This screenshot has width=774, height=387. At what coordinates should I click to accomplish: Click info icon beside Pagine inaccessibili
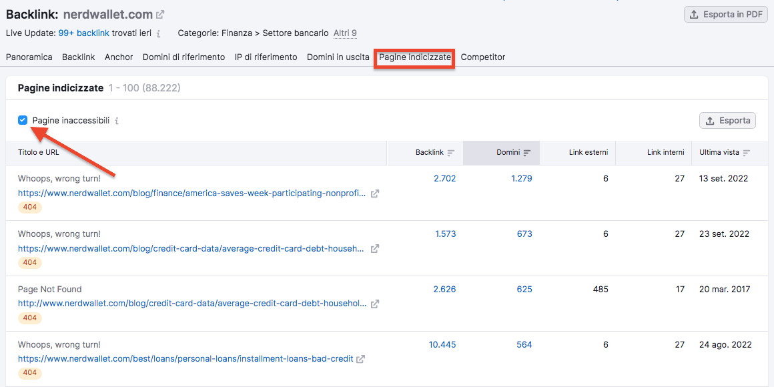(x=117, y=121)
